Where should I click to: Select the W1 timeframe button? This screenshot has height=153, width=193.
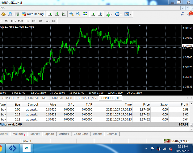tap(48, 21)
